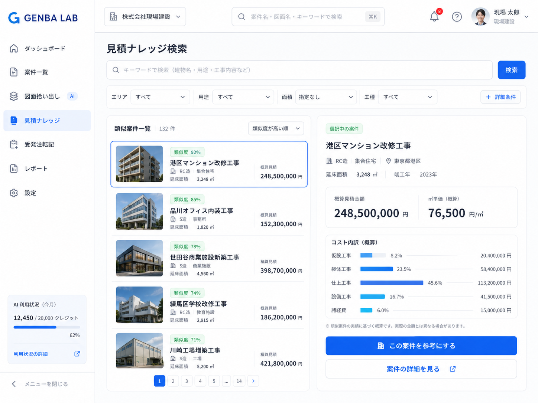Open レポート in the sidebar
The width and height of the screenshot is (538, 403).
(47, 168)
